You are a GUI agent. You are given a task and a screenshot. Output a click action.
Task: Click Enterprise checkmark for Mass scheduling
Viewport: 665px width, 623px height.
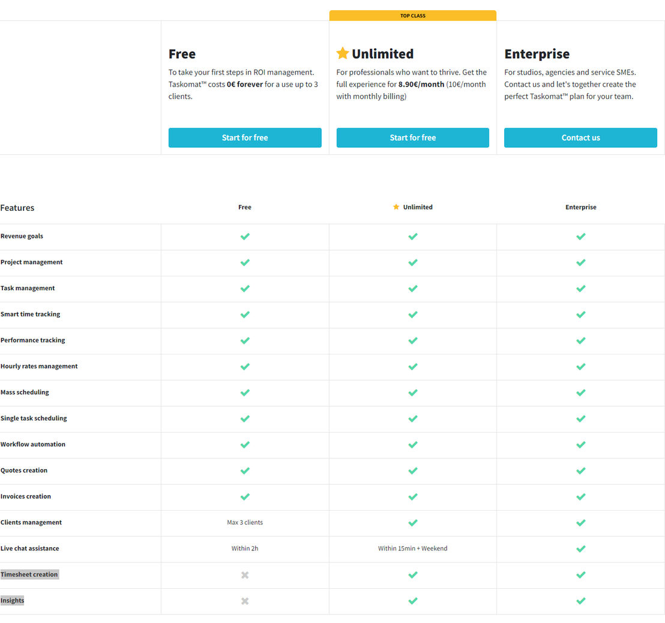tap(580, 392)
